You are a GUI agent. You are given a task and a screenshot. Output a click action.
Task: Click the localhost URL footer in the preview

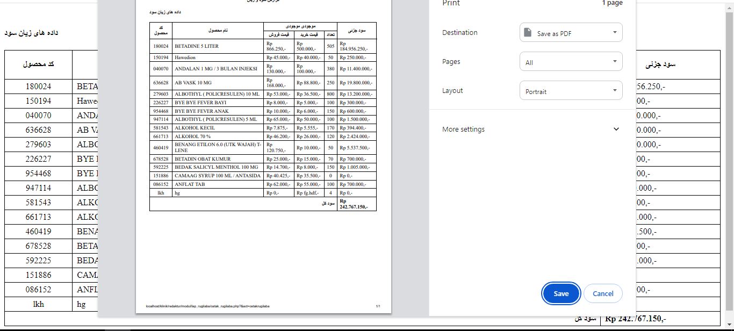(x=207, y=306)
